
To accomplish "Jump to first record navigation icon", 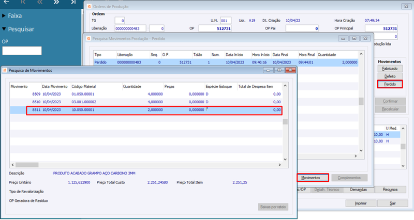I will tap(23, 2).
